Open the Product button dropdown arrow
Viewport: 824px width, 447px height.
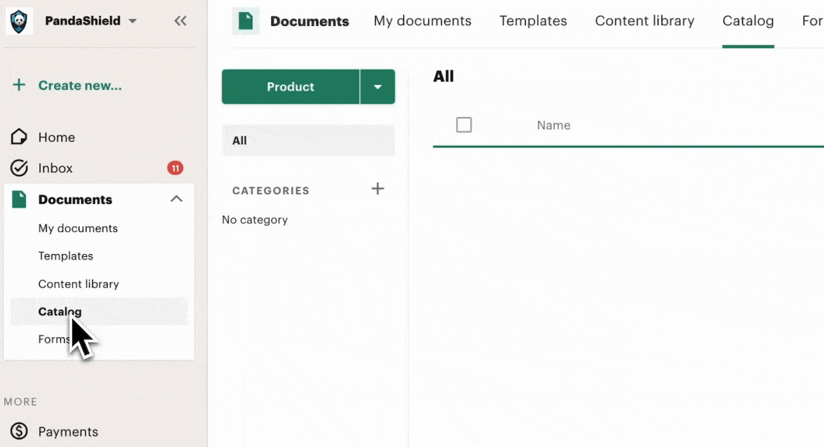[378, 86]
